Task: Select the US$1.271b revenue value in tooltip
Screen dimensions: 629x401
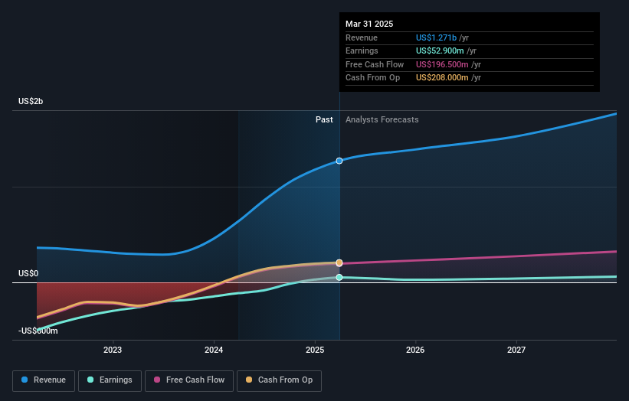Action: [436, 37]
